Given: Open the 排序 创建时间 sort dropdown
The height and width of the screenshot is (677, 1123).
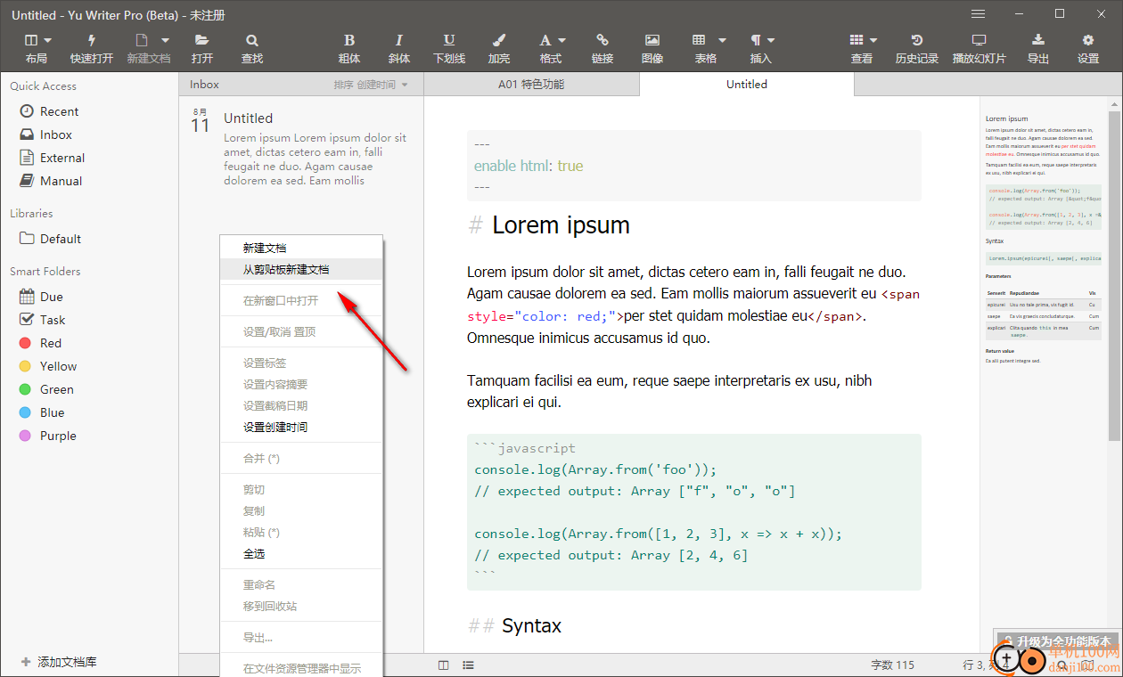Looking at the screenshot, I should [x=371, y=85].
